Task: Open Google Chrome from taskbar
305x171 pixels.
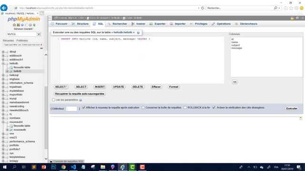Action: 63,167
